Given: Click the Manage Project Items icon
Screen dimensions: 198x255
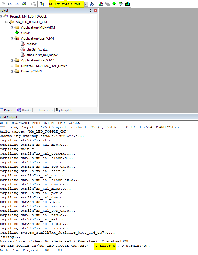Looking at the screenshot, I should [101, 4].
